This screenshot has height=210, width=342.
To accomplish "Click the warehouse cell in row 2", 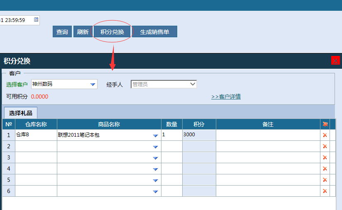I will pyautogui.click(x=36, y=146).
